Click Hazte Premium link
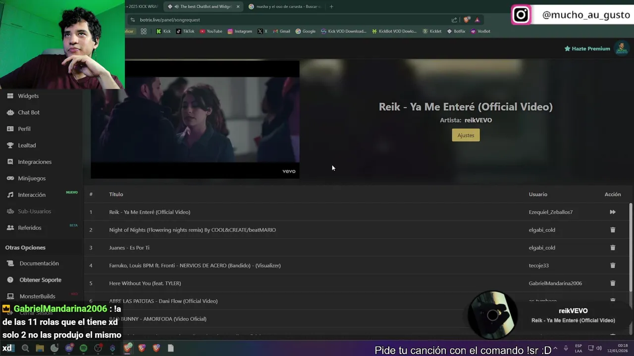This screenshot has height=356, width=634. 587,48
